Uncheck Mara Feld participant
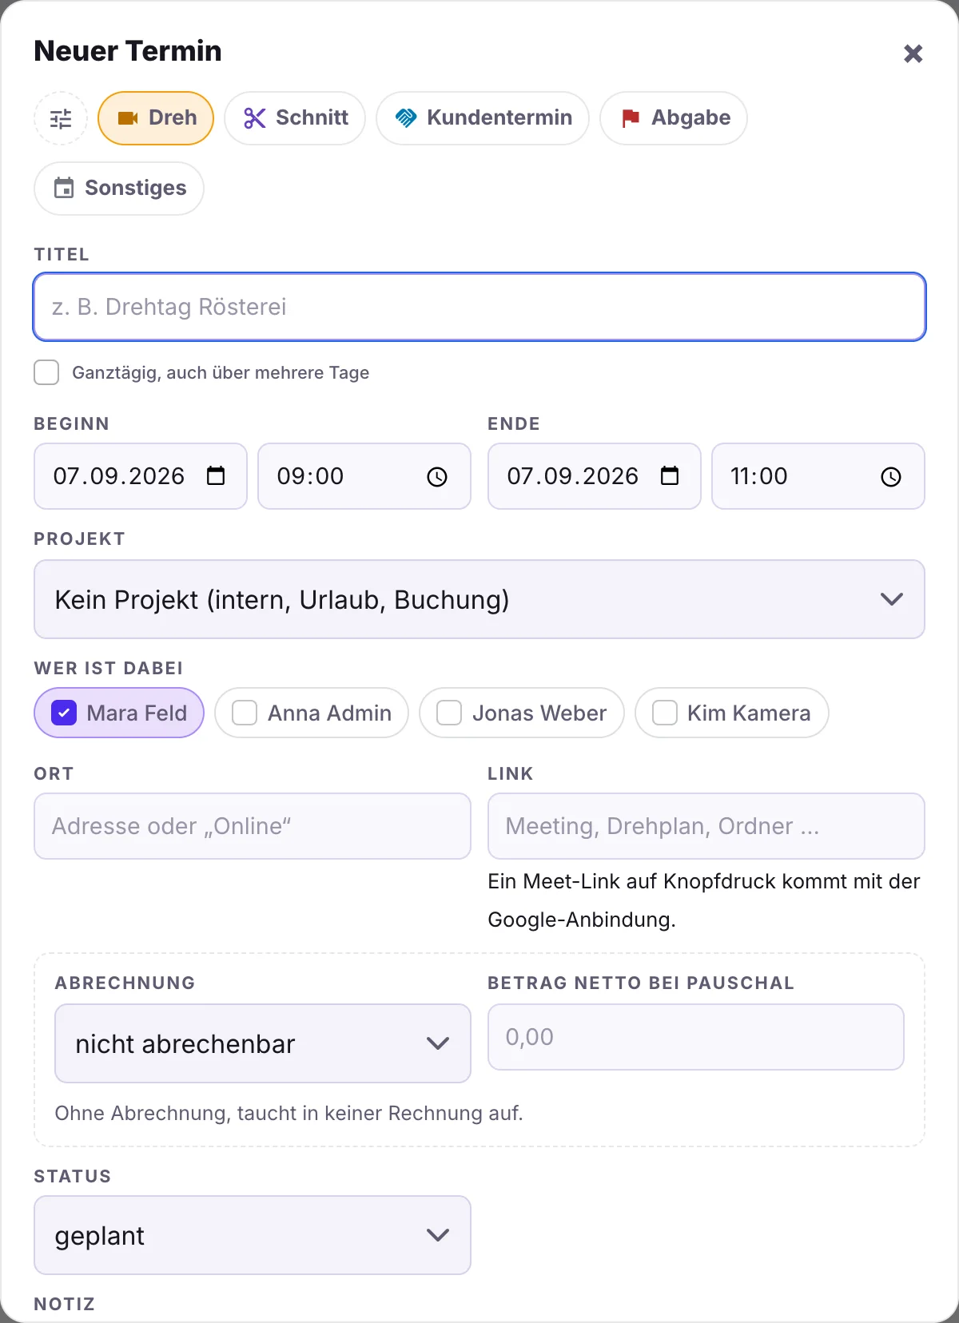This screenshot has width=959, height=1323. (119, 713)
